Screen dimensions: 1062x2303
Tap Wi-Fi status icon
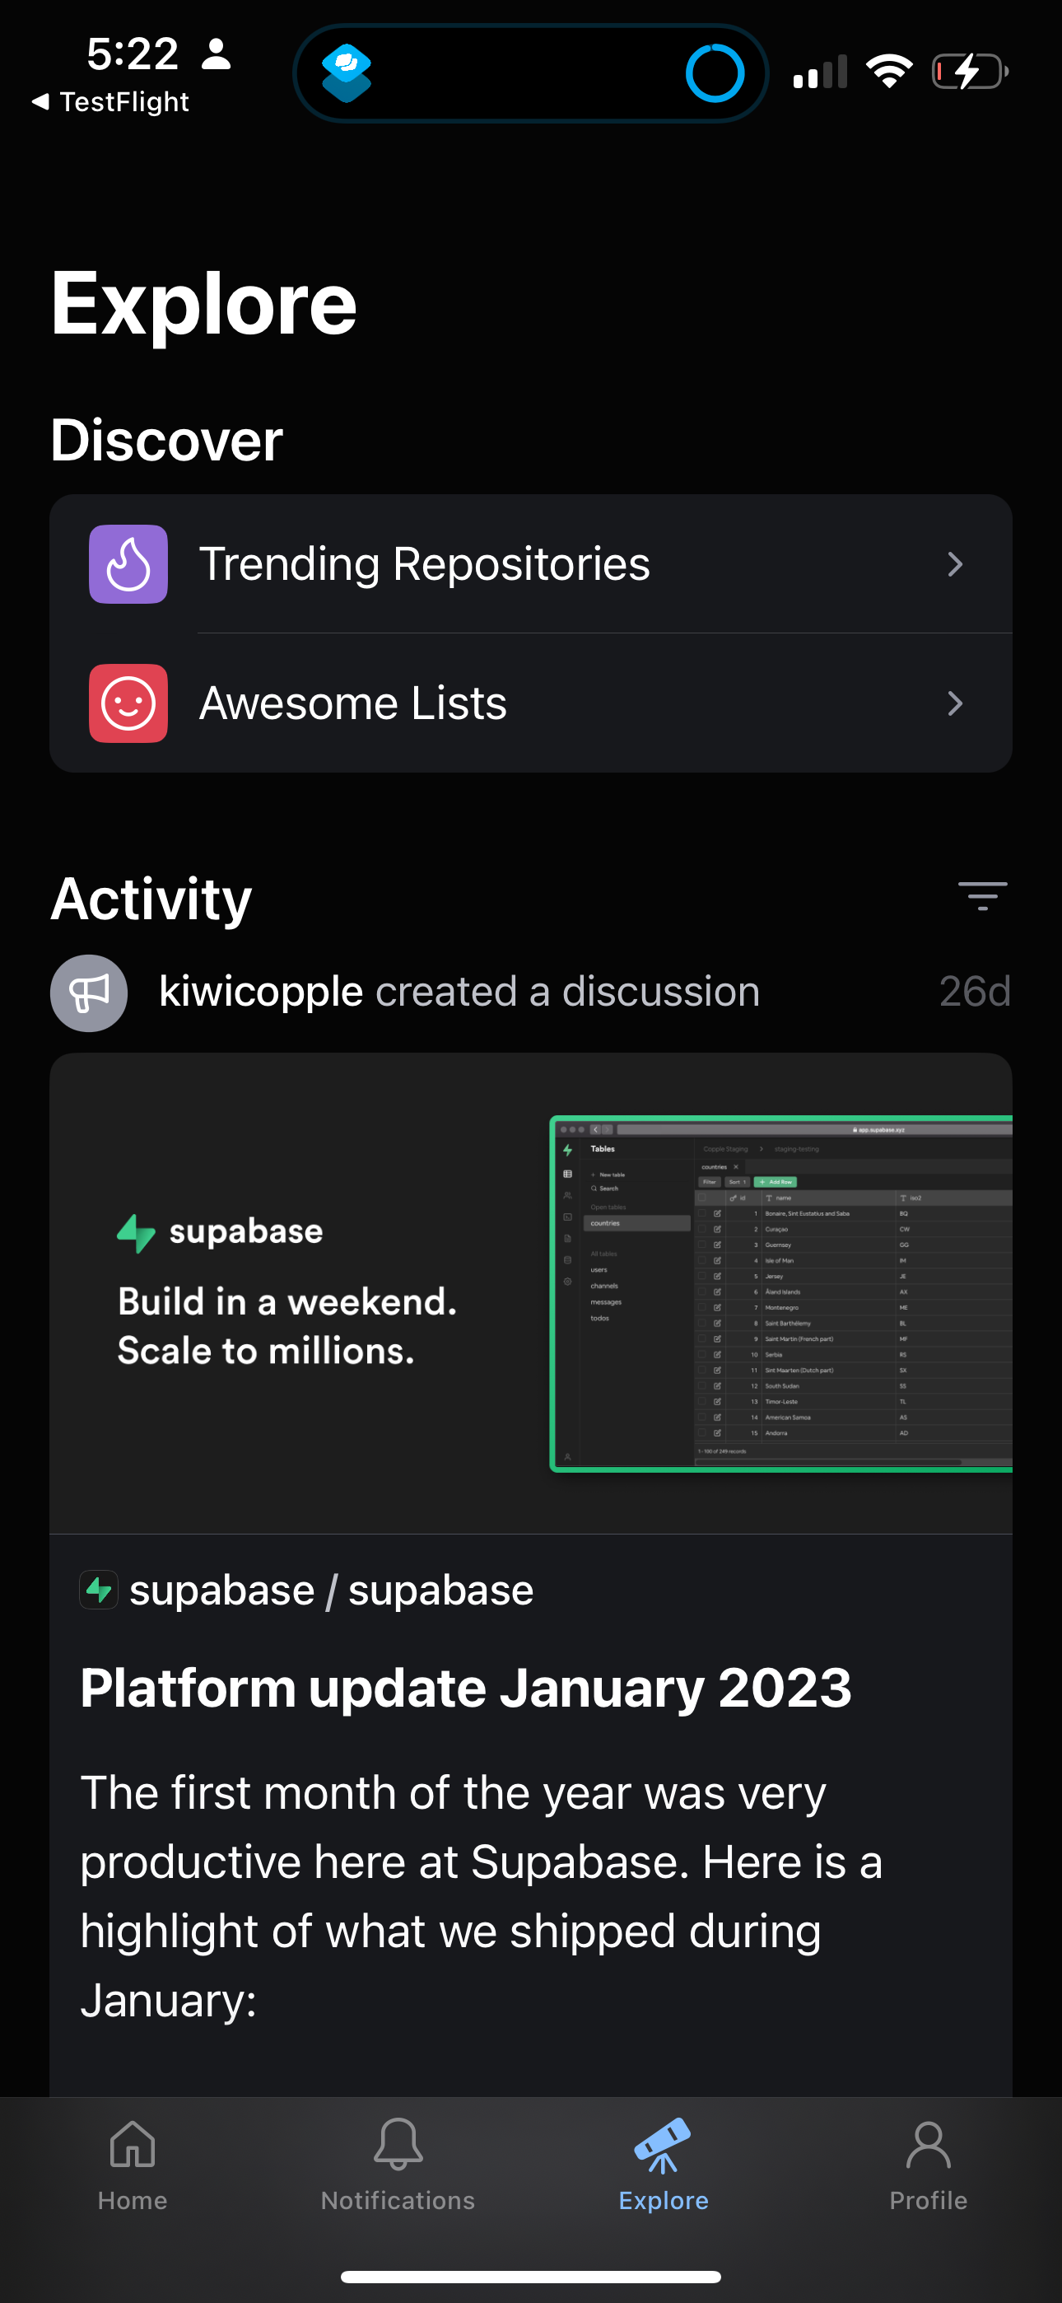pyautogui.click(x=888, y=72)
